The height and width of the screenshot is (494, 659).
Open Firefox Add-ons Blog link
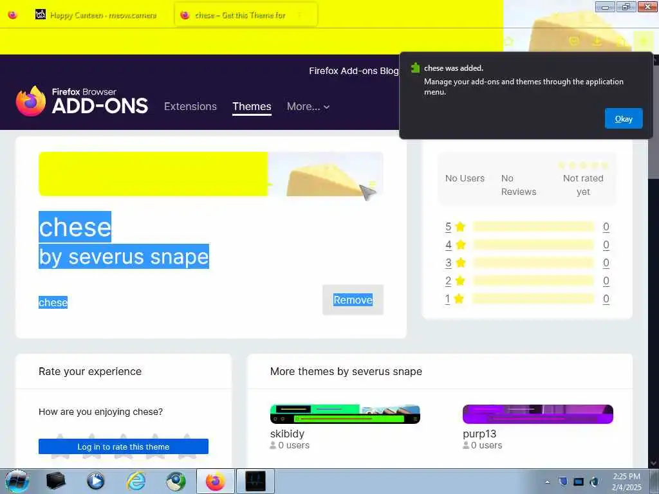(x=353, y=71)
